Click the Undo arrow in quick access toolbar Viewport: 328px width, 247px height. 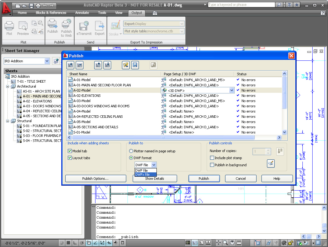[x=45, y=6]
